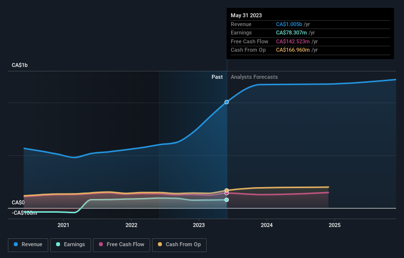Click the 2023 x-axis label
This screenshot has height=258, width=404.
[x=199, y=225]
